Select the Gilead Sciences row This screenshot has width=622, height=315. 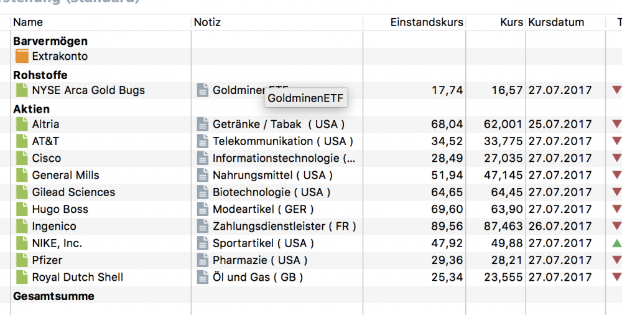coord(73,192)
